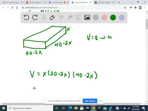Stop sharing the screen
This screenshot has height=111, width=148.
90,101
